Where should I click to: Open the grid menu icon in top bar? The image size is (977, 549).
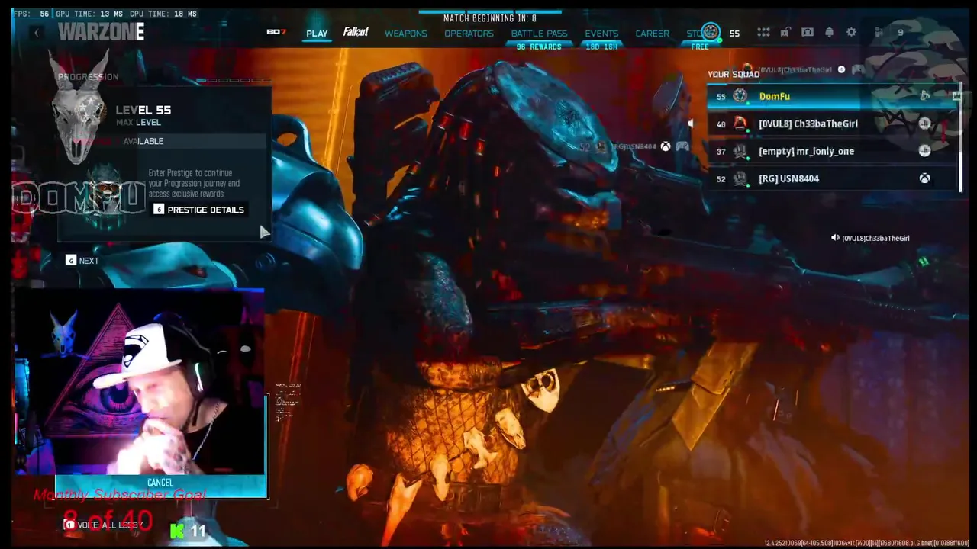point(763,32)
